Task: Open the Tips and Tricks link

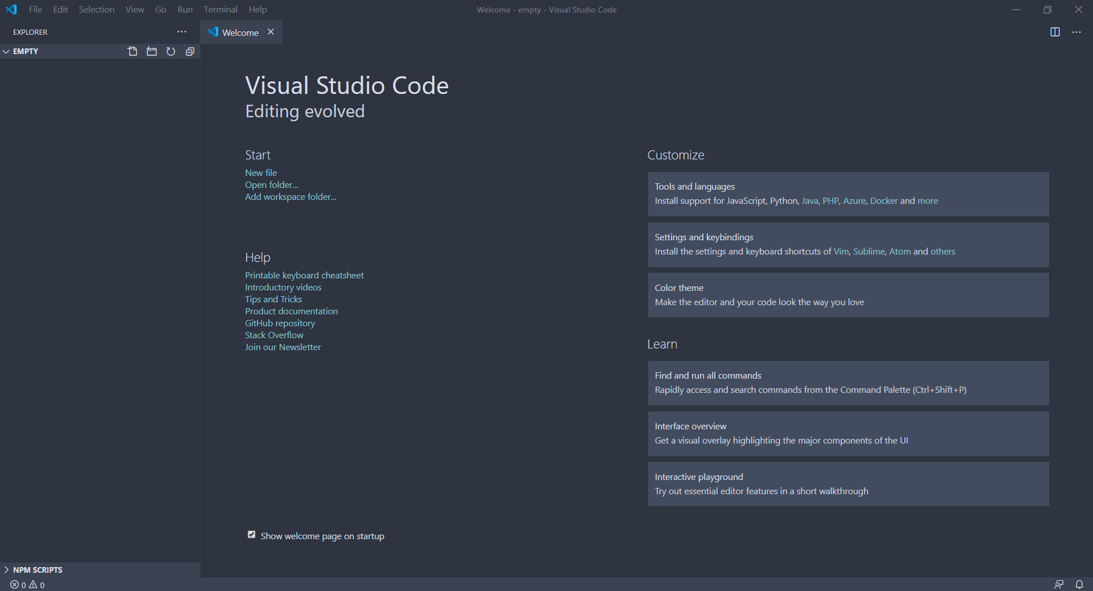Action: [273, 299]
